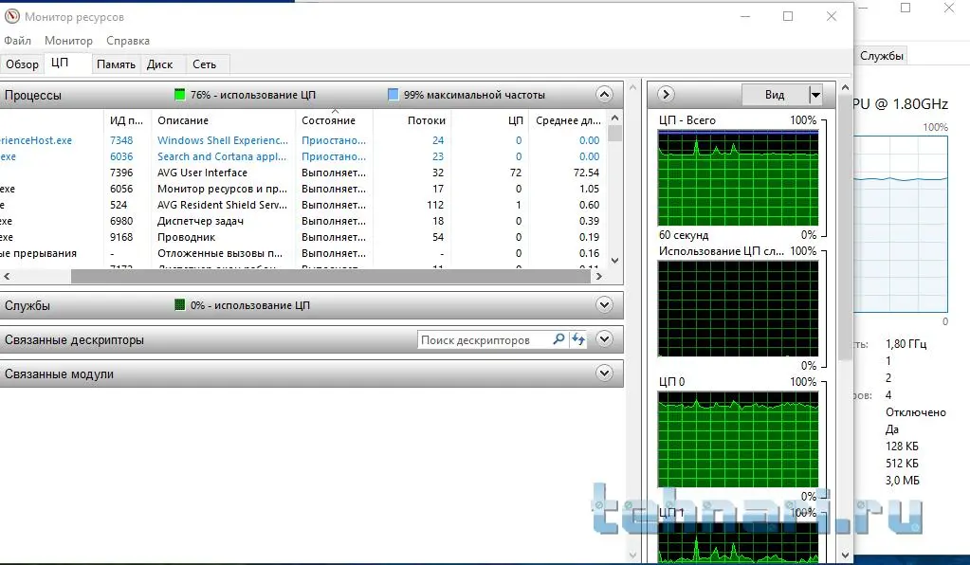This screenshot has width=970, height=565.
Task: Sort by the ИД процесса column header
Action: [x=126, y=120]
